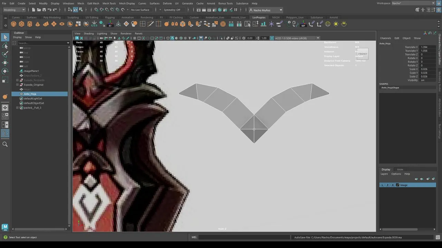
Task: Click the New Scene icon
Action: [33, 10]
